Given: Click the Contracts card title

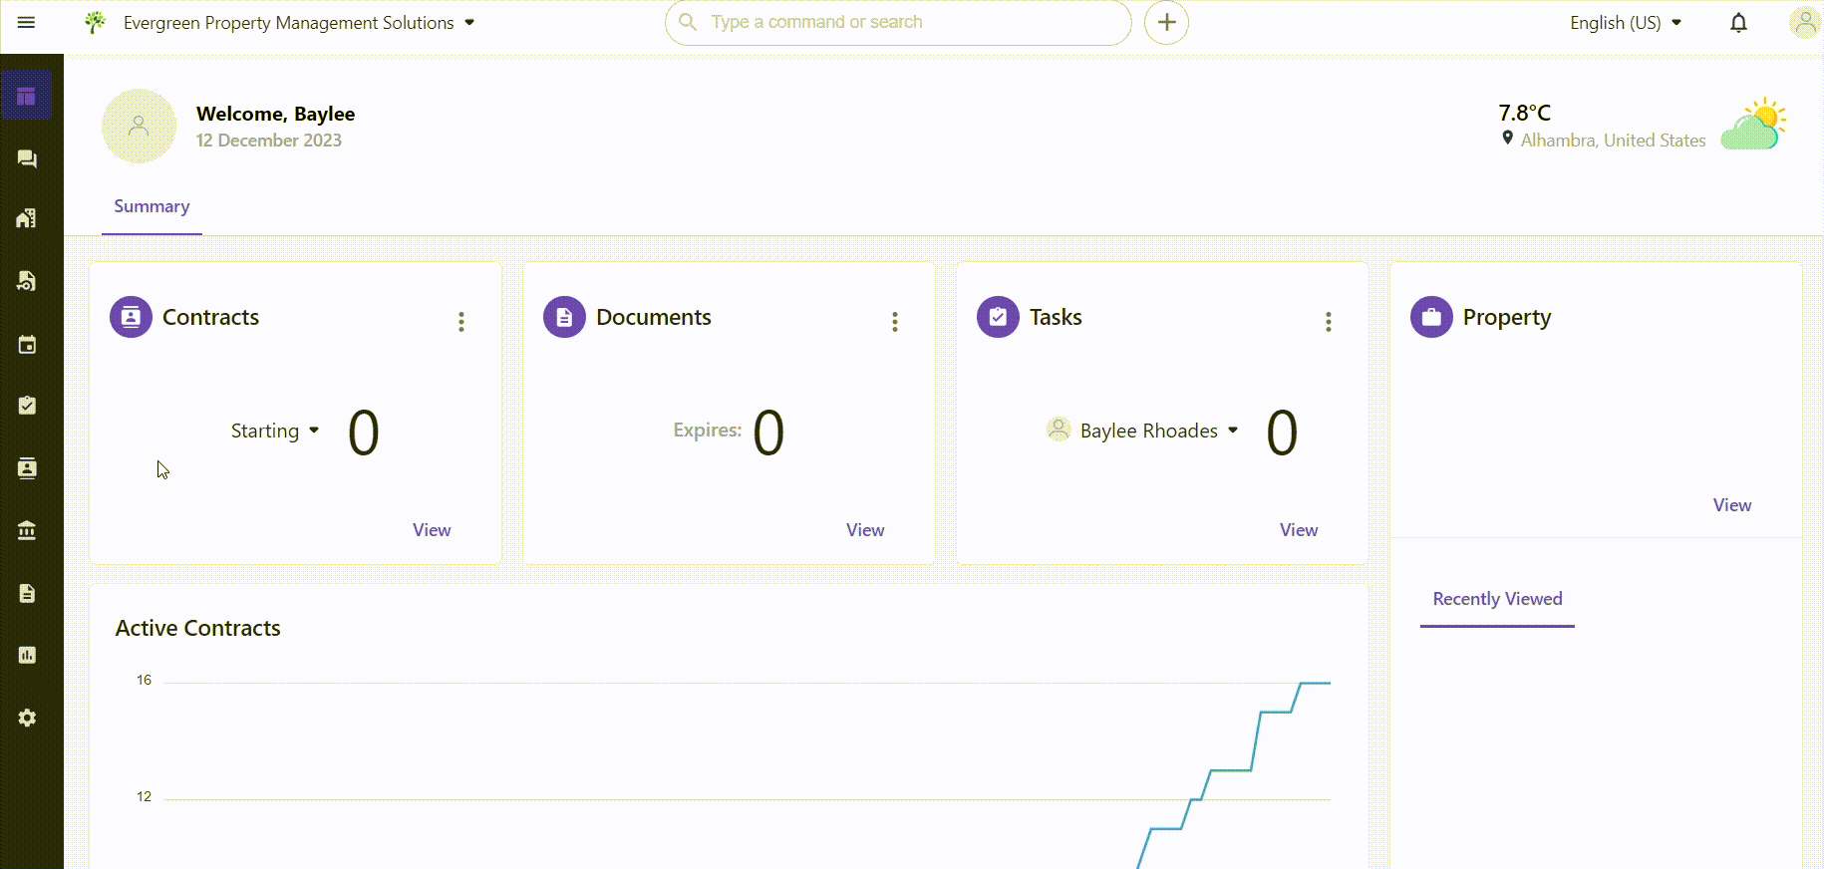Looking at the screenshot, I should point(210,317).
